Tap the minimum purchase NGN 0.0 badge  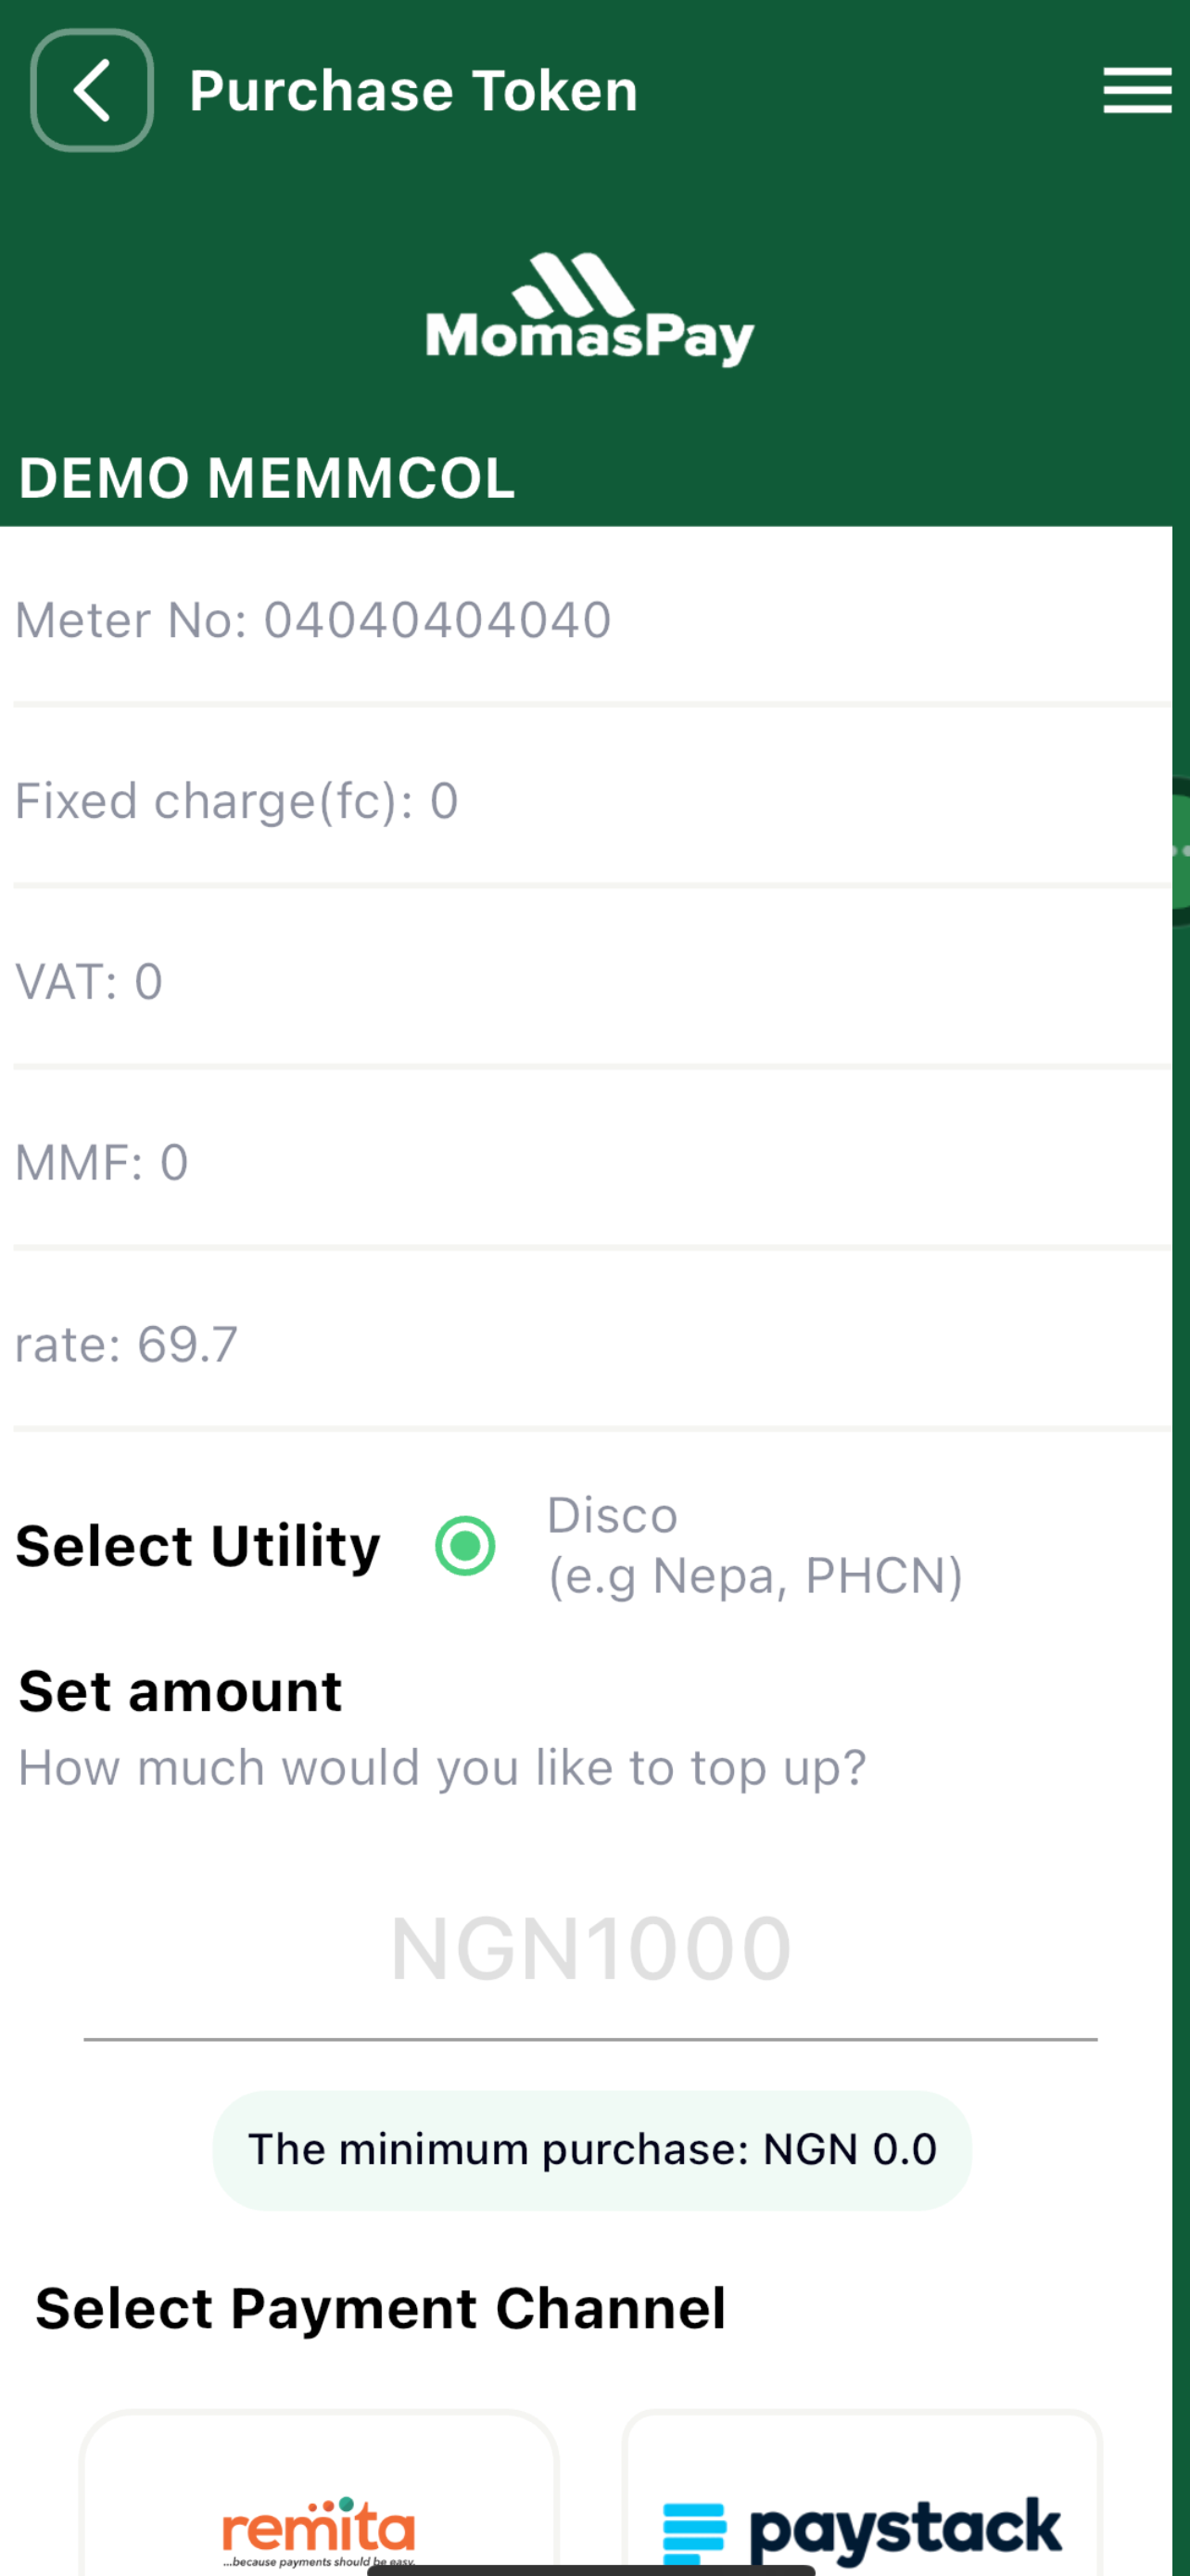(x=591, y=2150)
